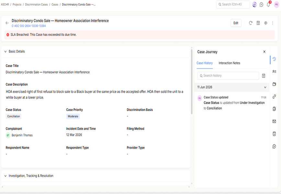Open Projects breadcrumb link
This screenshot has height=194, width=281.
pos(17,5)
